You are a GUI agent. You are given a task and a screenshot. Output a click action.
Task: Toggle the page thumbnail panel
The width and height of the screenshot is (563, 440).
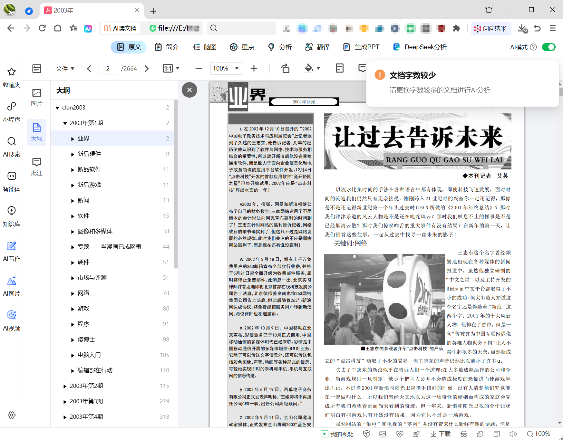tap(36, 68)
